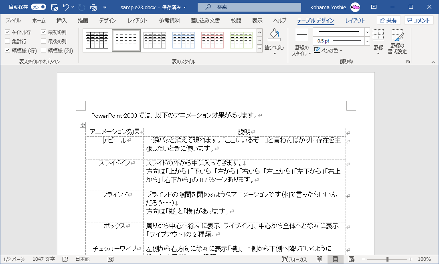Collapse the ribbon with the chevron

coord(433,62)
